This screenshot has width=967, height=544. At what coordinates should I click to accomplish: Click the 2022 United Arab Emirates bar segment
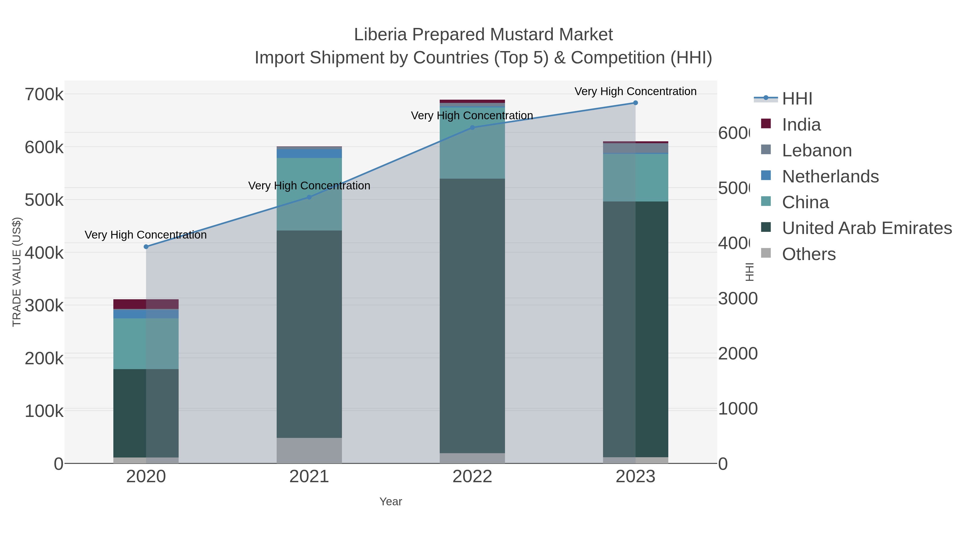(472, 316)
